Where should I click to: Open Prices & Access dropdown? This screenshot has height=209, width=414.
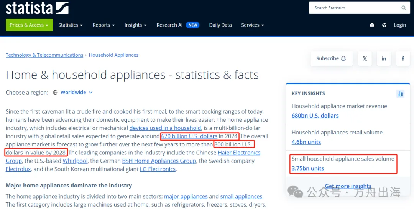(x=29, y=25)
